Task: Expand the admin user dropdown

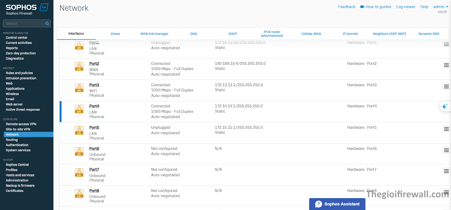Action: click(440, 7)
